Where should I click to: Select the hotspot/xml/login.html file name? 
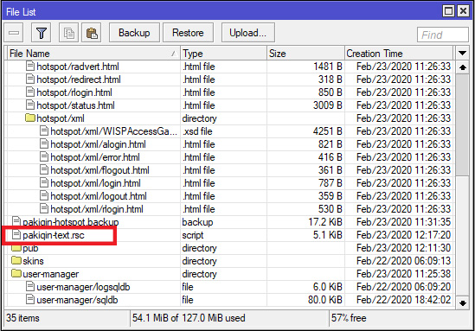(96, 184)
